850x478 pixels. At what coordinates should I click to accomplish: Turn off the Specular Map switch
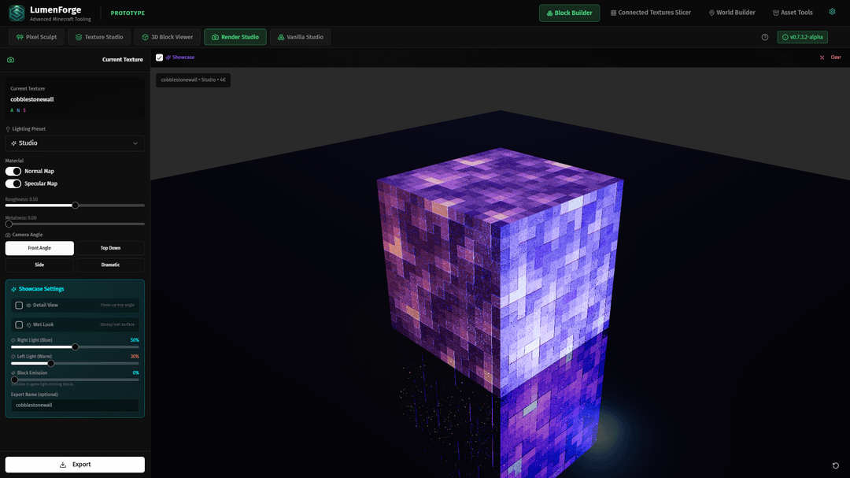[x=13, y=183]
